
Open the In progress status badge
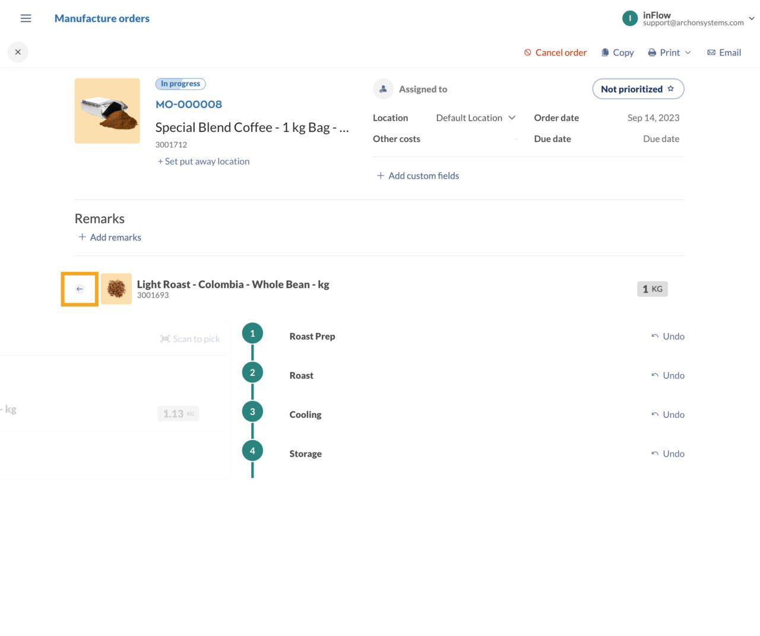[180, 84]
